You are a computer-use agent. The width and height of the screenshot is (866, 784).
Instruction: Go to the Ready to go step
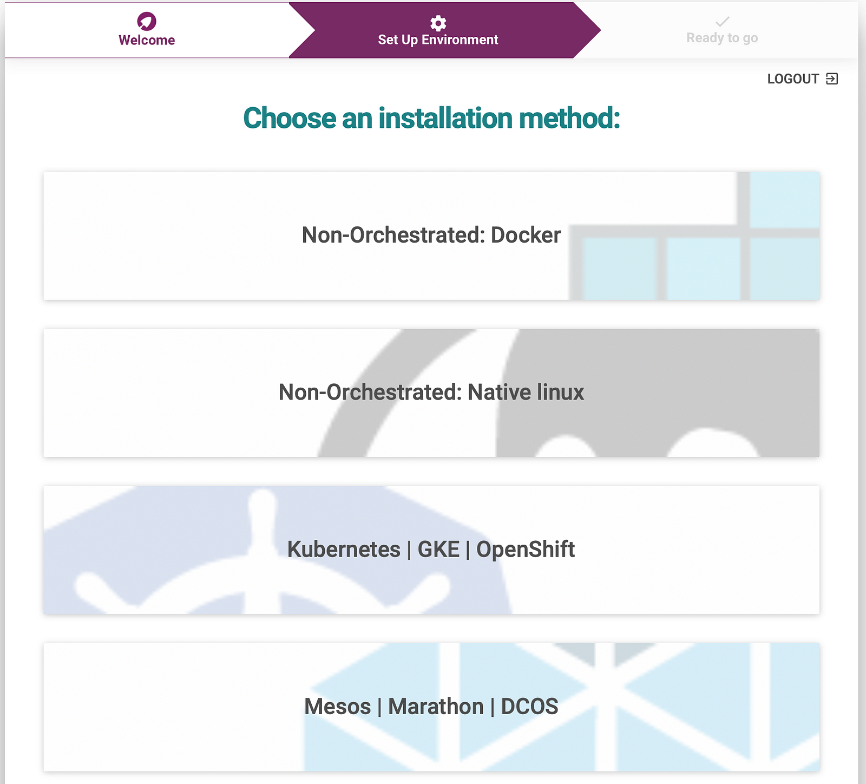click(x=722, y=30)
